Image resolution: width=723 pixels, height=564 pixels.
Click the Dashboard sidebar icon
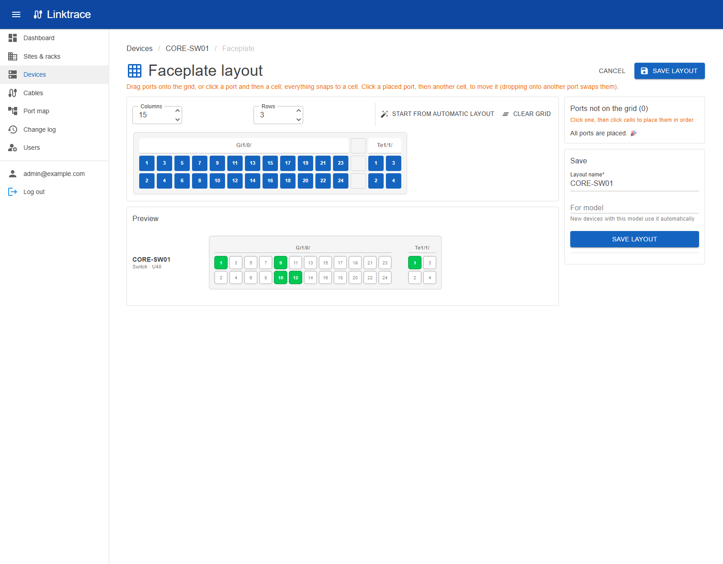(13, 38)
